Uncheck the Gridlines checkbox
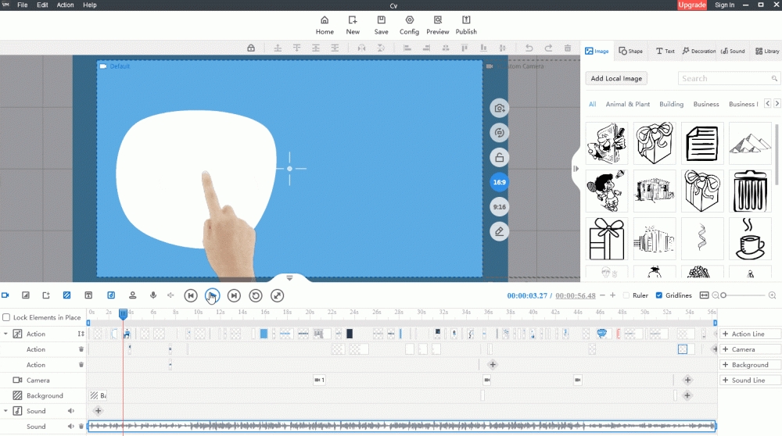Image resolution: width=782 pixels, height=436 pixels. point(658,295)
